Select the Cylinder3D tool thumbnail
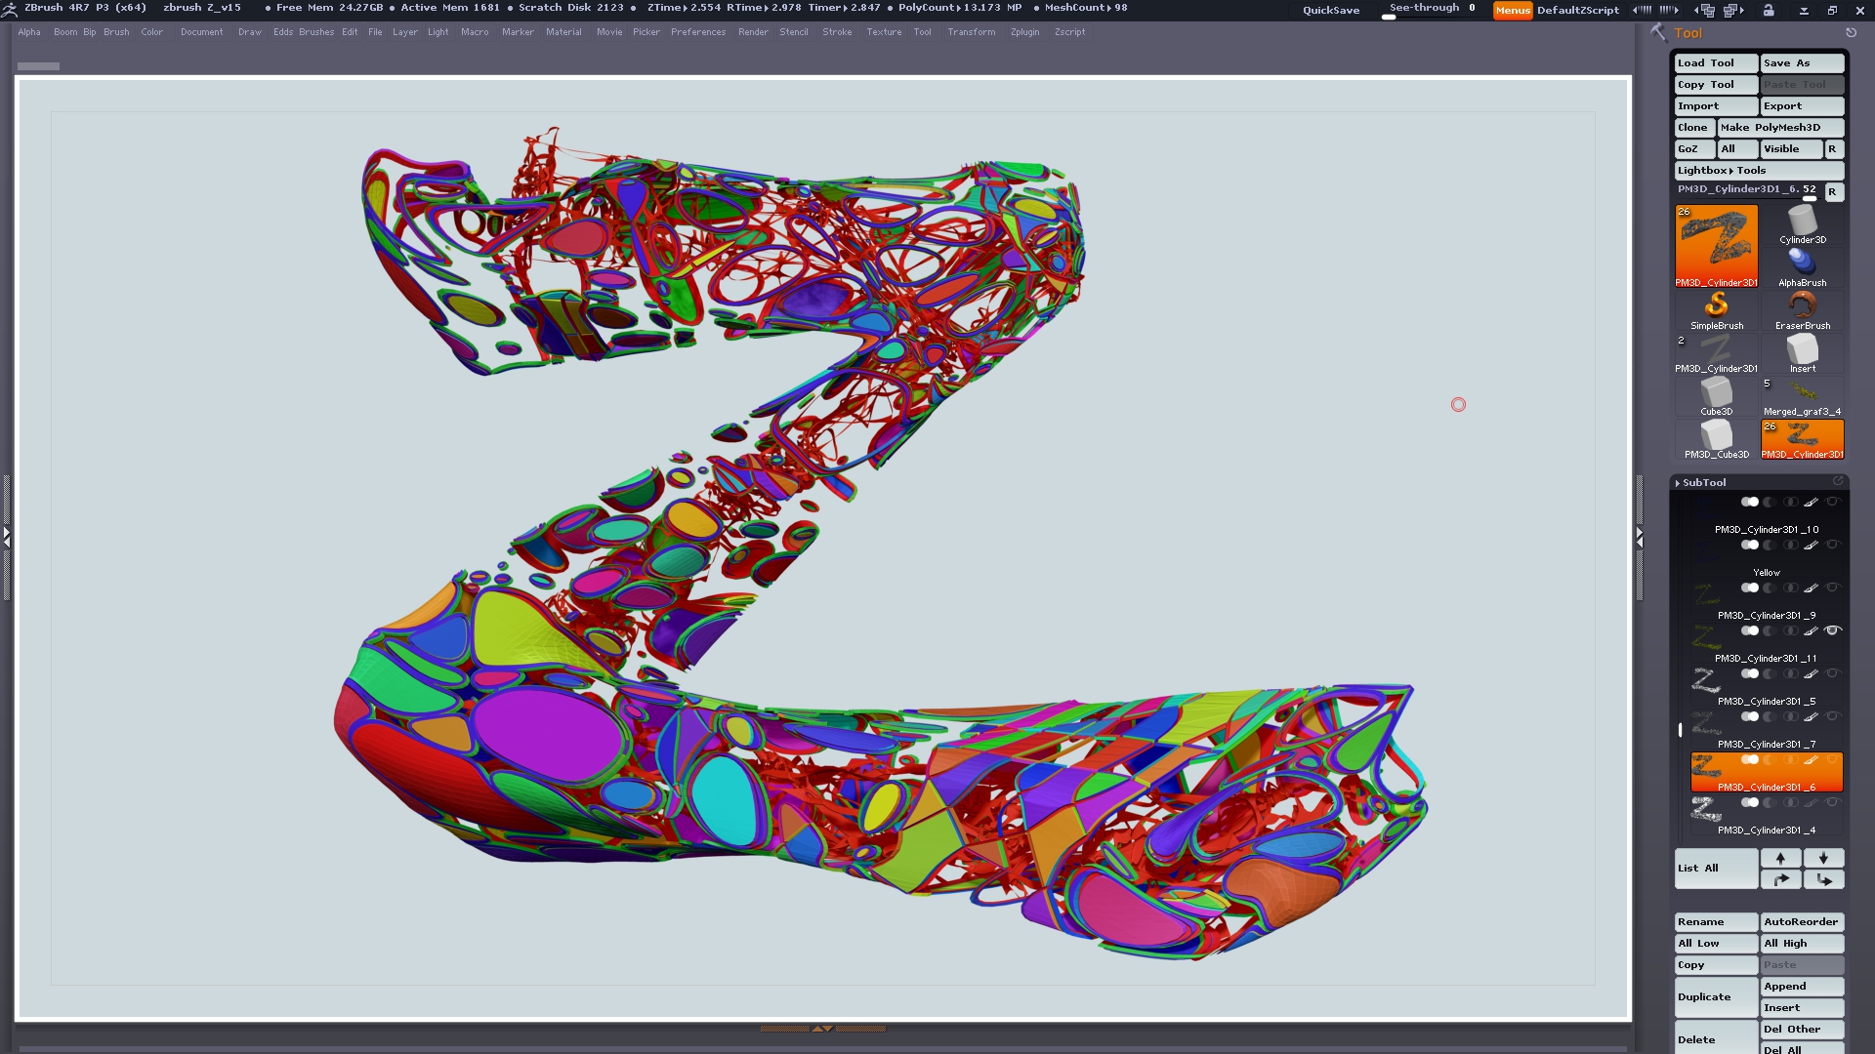Viewport: 1875px width, 1054px height. tap(1802, 224)
